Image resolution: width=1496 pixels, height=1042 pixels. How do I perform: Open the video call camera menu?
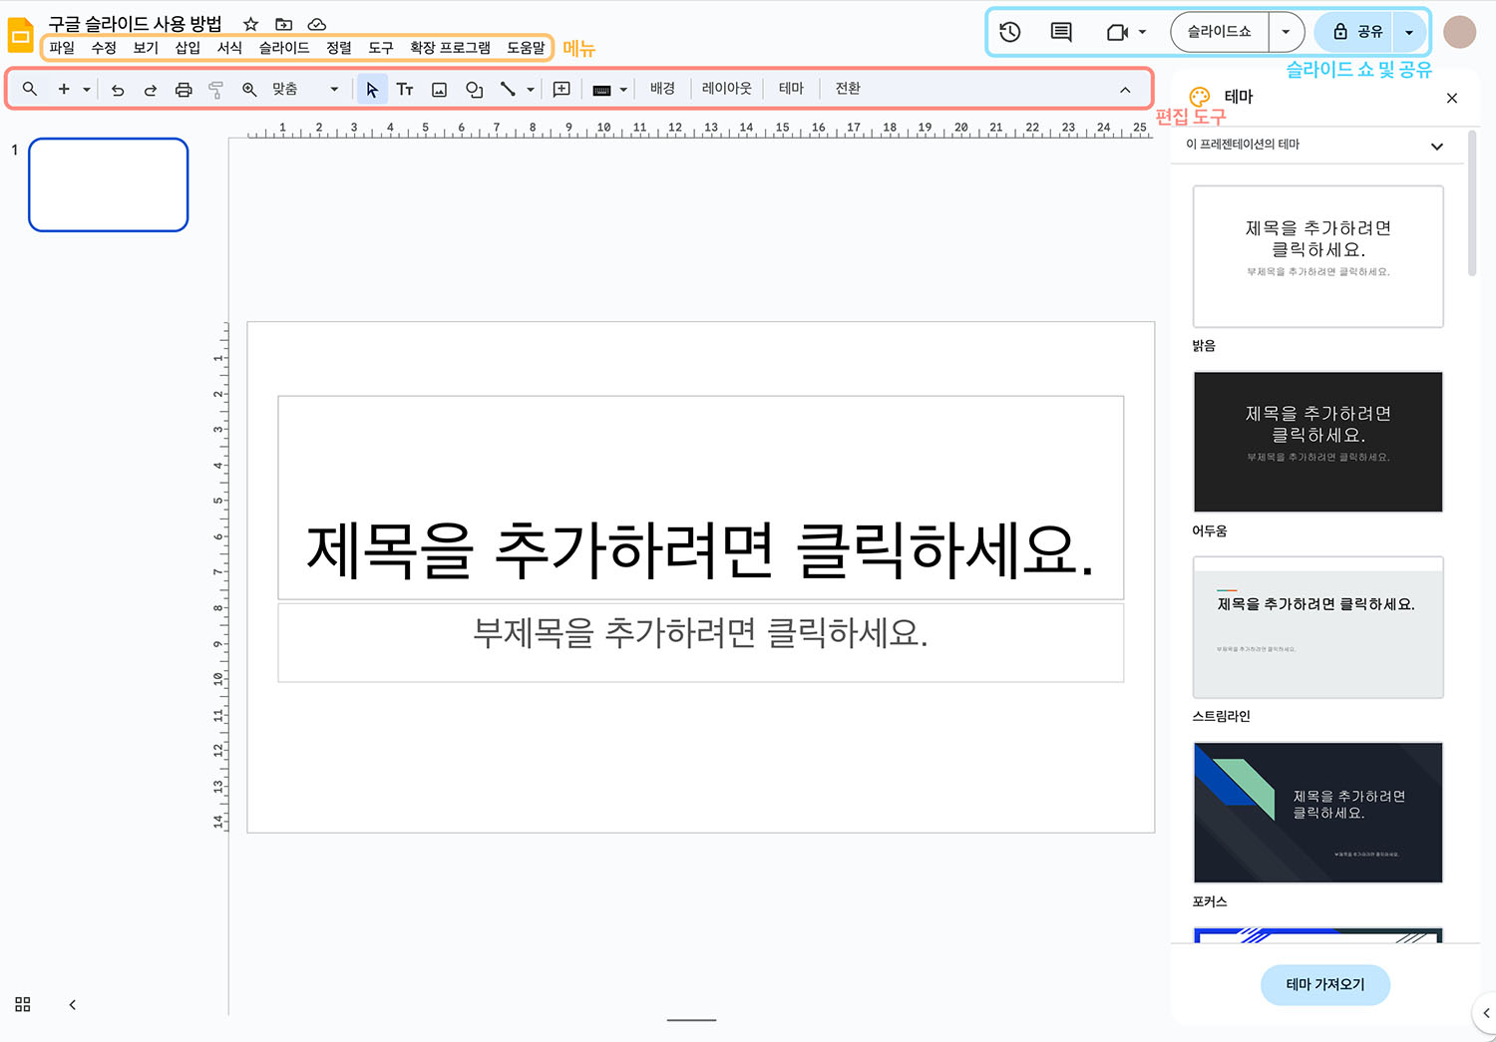click(1126, 32)
